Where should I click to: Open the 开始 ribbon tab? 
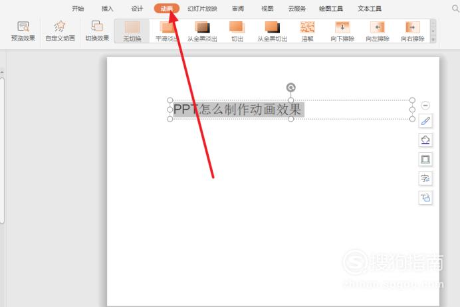pos(78,9)
